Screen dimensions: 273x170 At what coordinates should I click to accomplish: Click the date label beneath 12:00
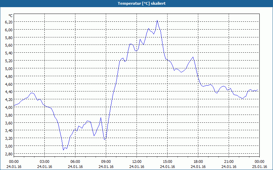pos(137,167)
